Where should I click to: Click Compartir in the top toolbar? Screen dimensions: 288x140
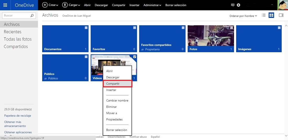[119, 5]
